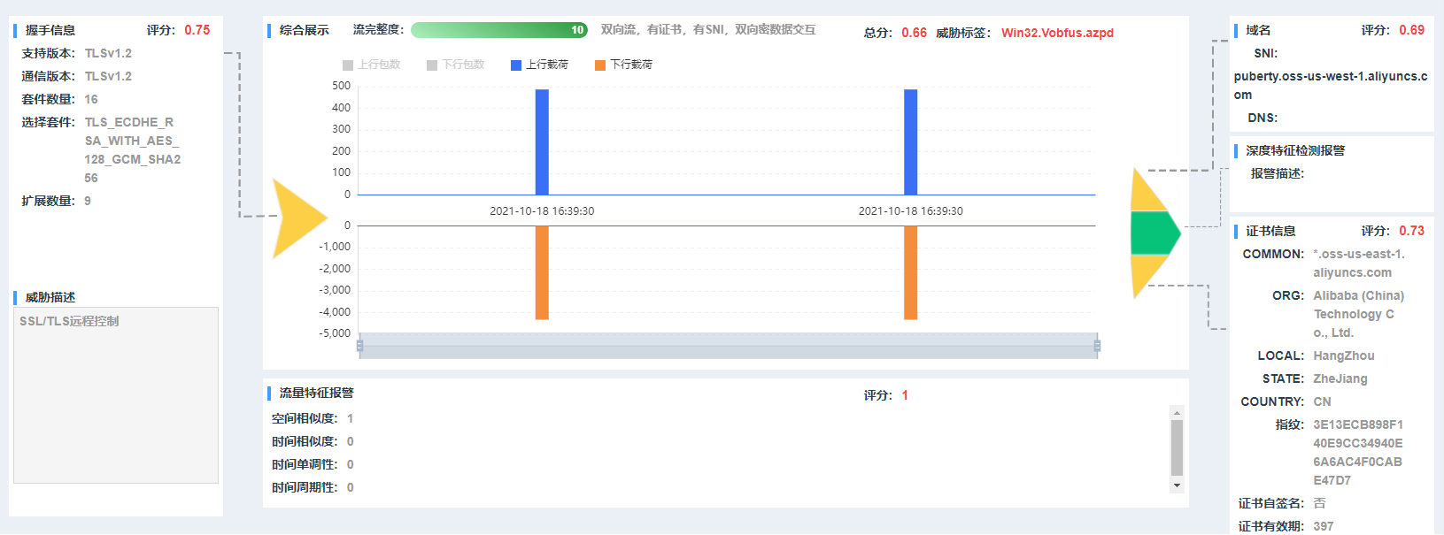Click the 流量特征报警 score value 1
This screenshot has width=1444, height=535.
pos(905,395)
